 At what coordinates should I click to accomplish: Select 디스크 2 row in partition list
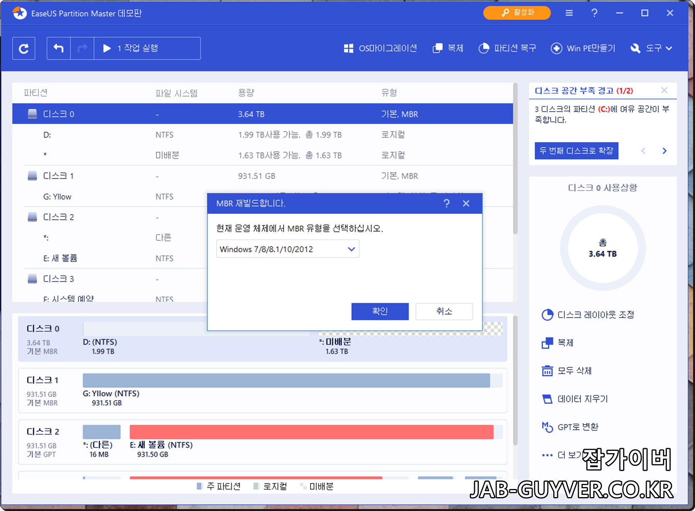pyautogui.click(x=110, y=217)
